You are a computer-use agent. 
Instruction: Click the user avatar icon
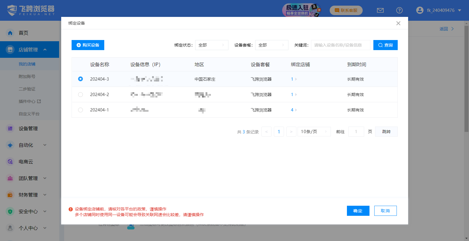coord(419,10)
